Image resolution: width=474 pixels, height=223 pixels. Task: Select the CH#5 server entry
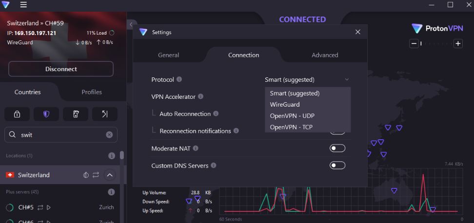pos(60,207)
